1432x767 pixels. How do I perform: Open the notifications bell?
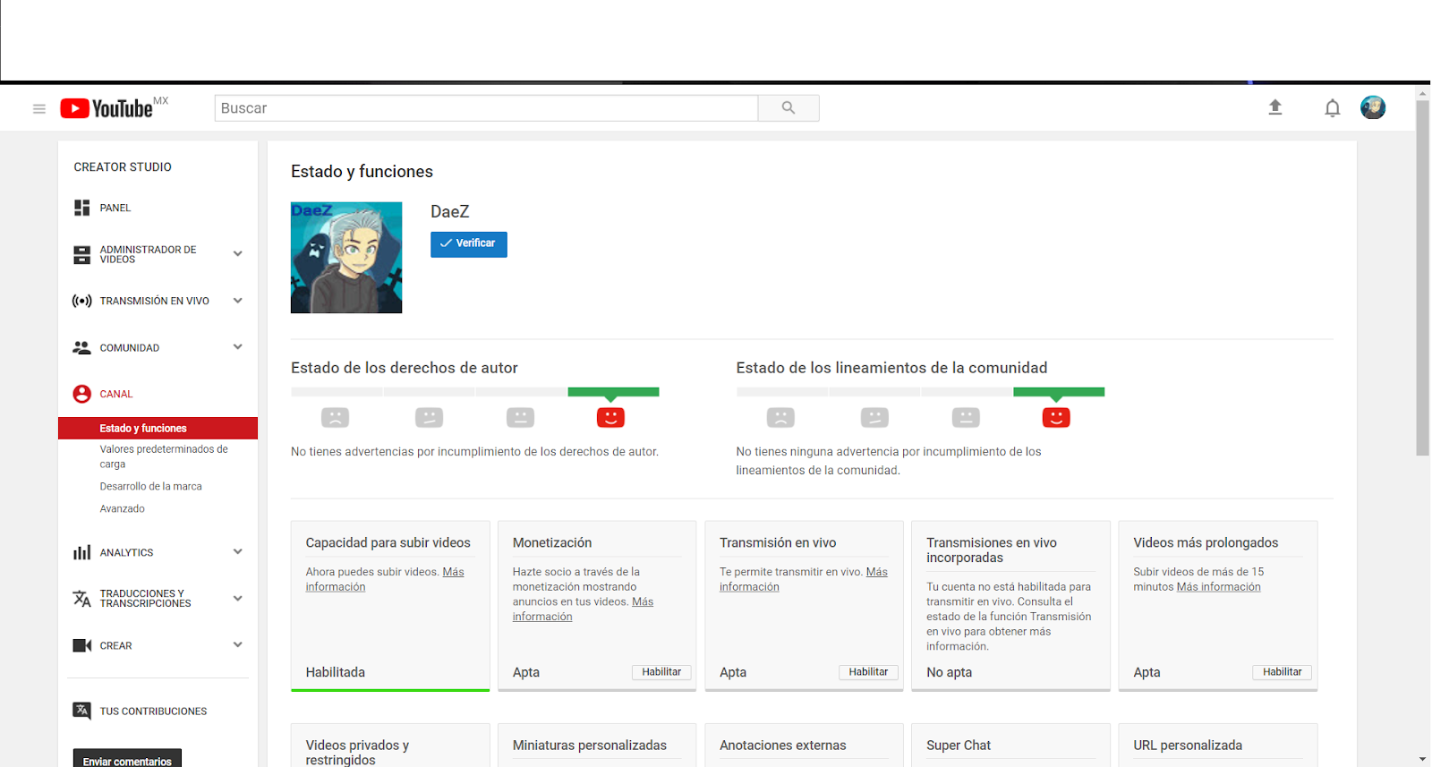[1333, 108]
